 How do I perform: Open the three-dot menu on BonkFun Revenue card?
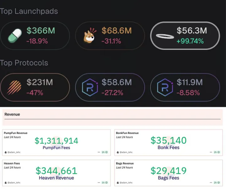211,152
